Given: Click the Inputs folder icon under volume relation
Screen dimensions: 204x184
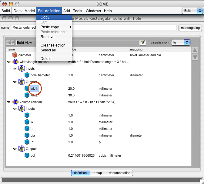Looking at the screenshot, I should (22, 109).
